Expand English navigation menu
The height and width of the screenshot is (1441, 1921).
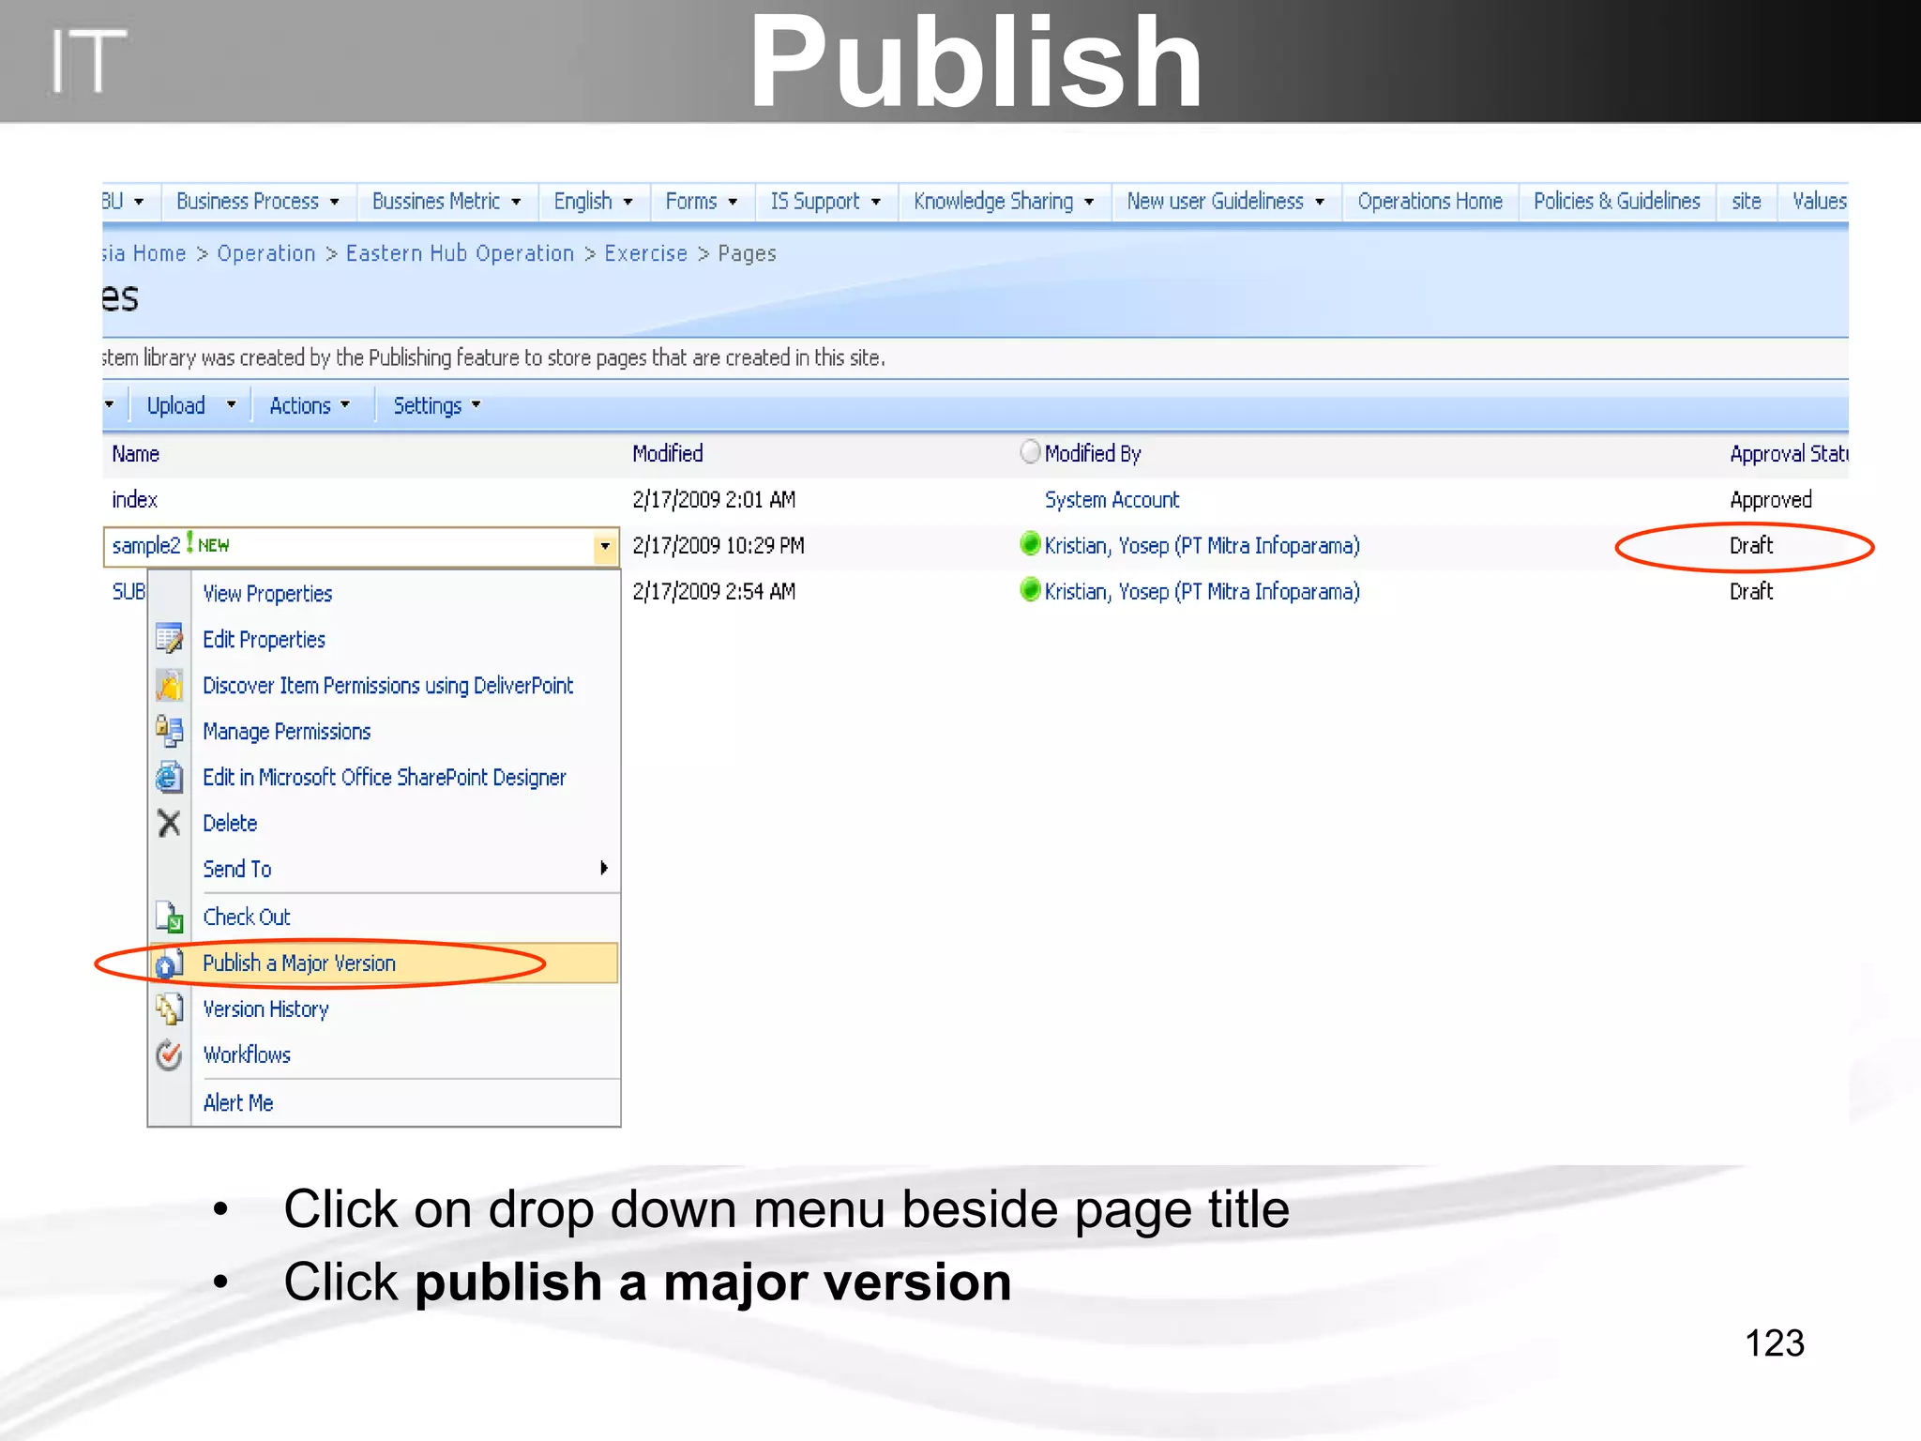pos(628,202)
